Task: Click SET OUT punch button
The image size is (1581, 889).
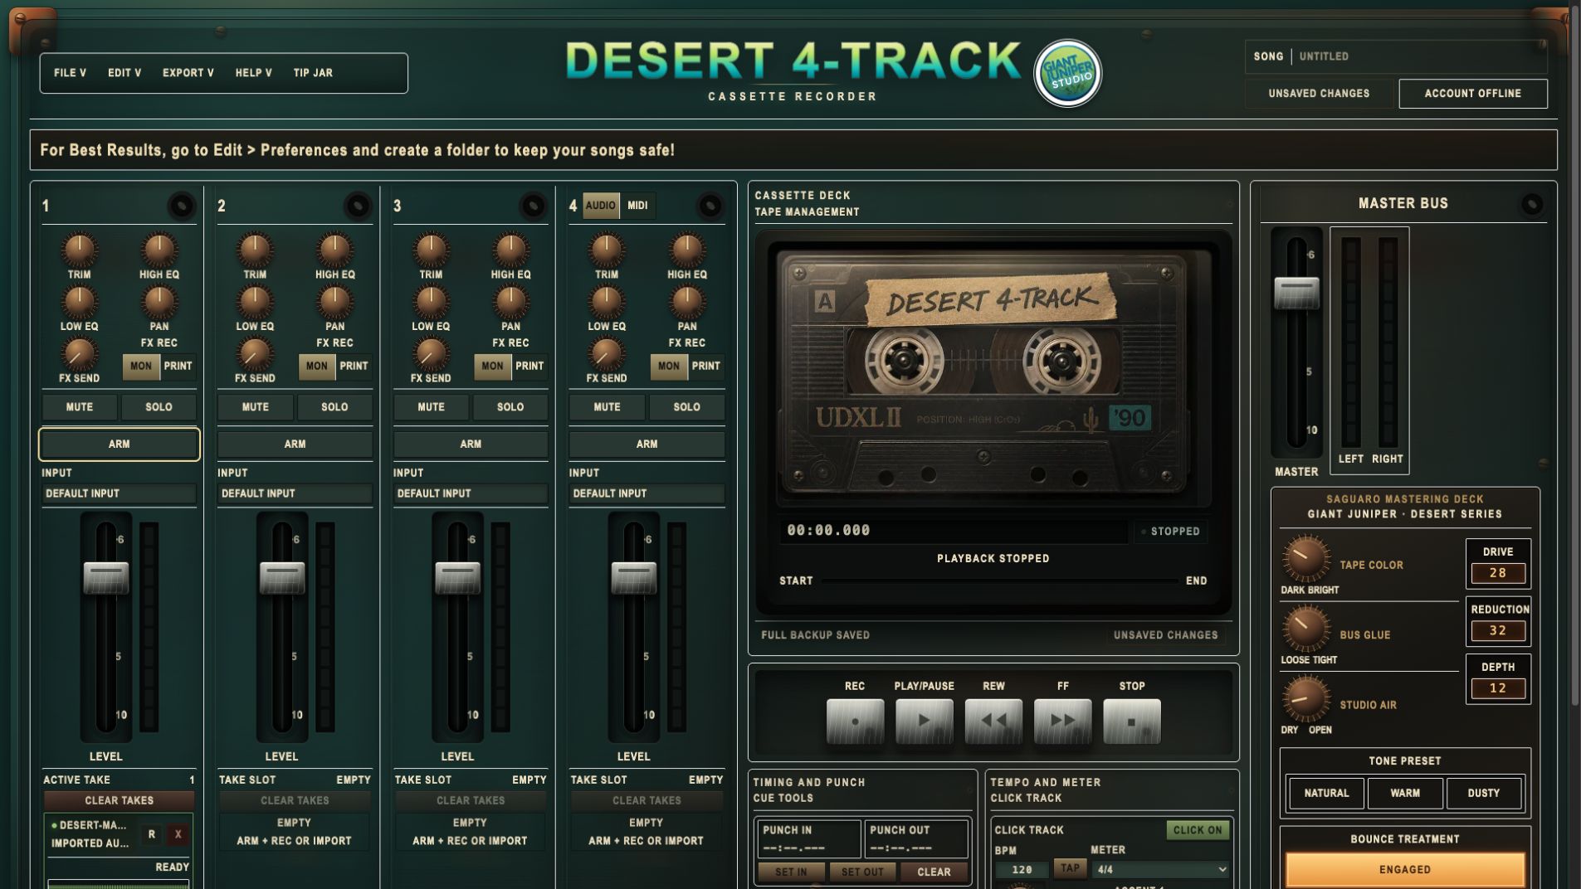Action: click(x=862, y=872)
